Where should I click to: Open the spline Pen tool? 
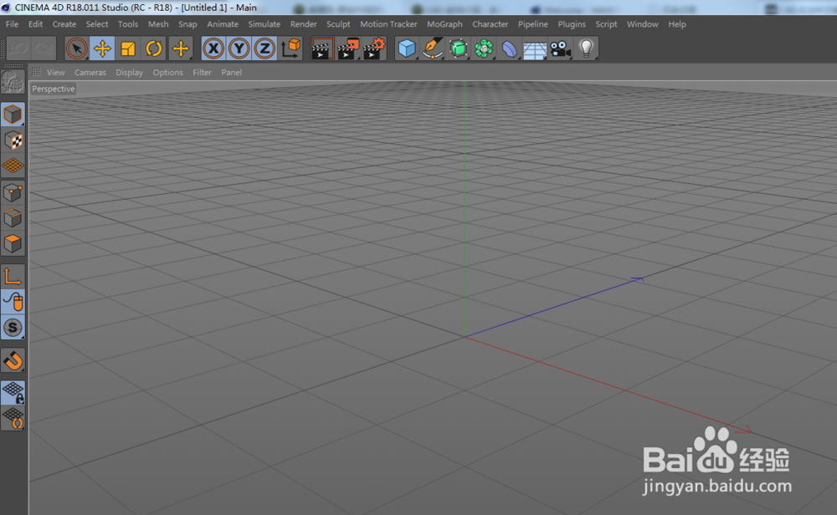pyautogui.click(x=433, y=49)
